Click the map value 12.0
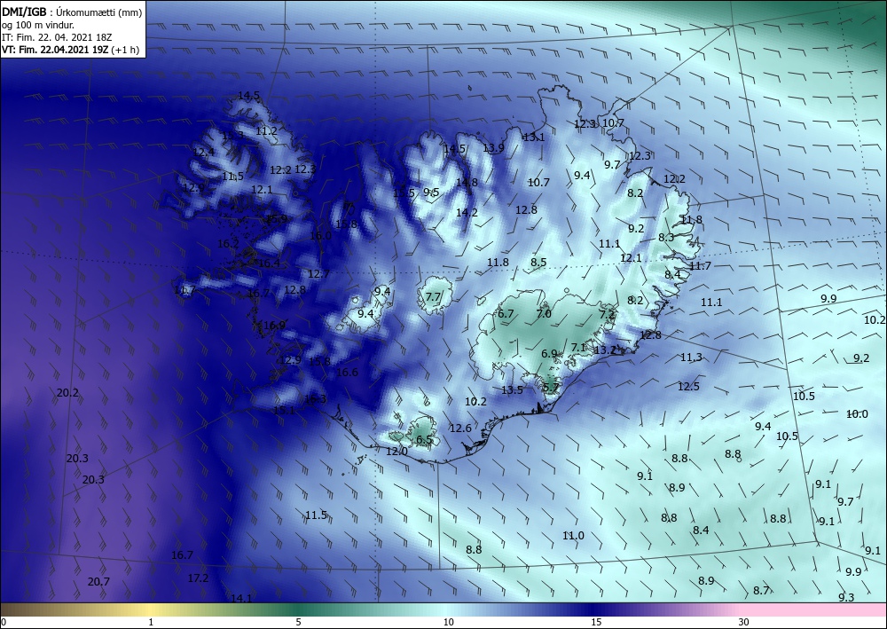887x629 pixels. tap(396, 452)
